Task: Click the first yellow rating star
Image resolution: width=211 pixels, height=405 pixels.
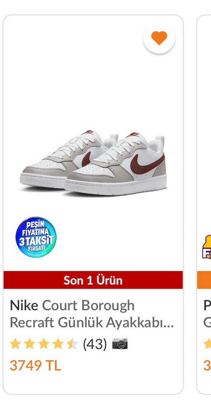Action: (15, 344)
